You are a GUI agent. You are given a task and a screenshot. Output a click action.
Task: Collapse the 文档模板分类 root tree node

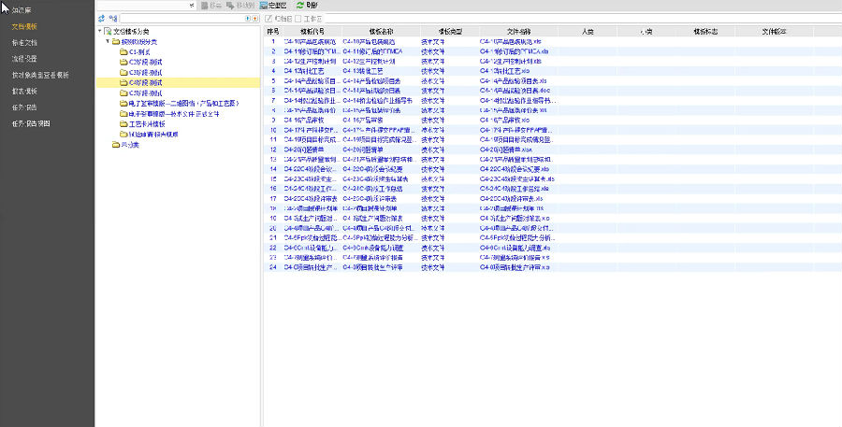100,31
